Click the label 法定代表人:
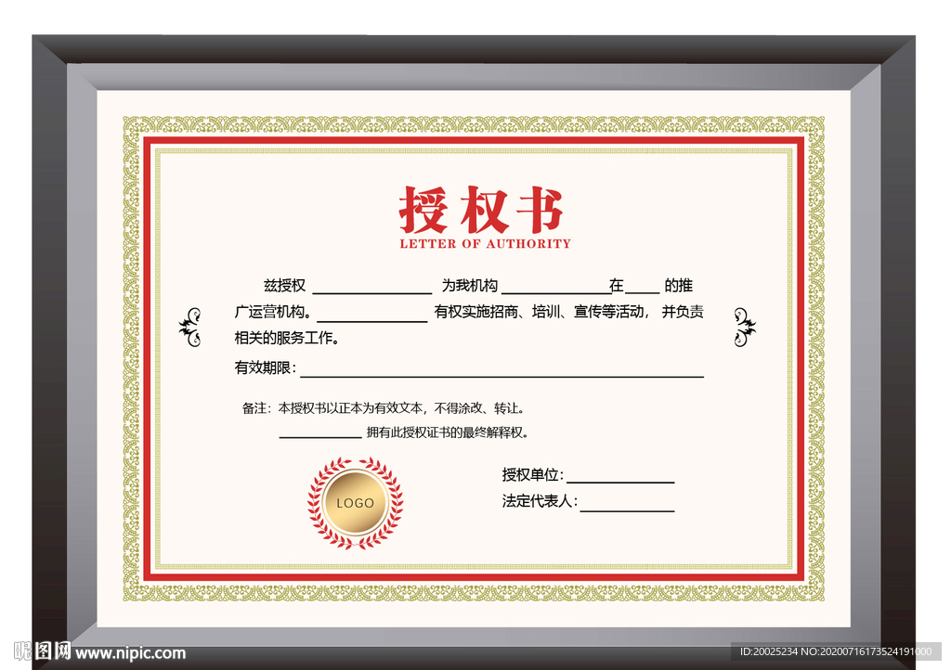Screen dimensions: 951x670 click(540, 501)
